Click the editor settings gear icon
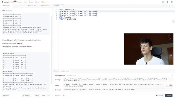 pyautogui.click(x=170, y=6)
